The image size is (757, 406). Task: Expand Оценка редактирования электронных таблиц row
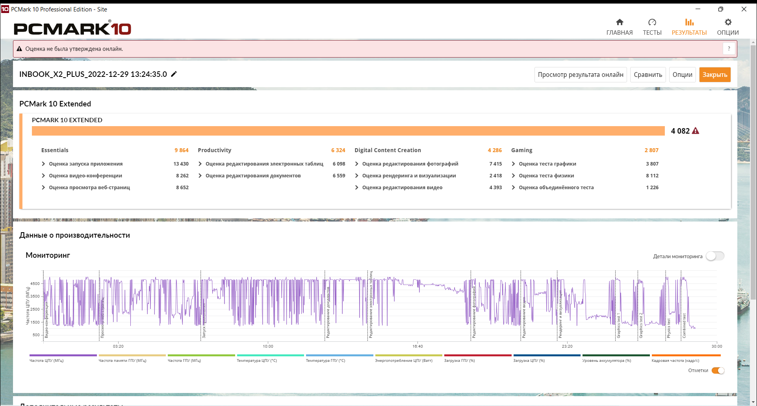pos(271,164)
